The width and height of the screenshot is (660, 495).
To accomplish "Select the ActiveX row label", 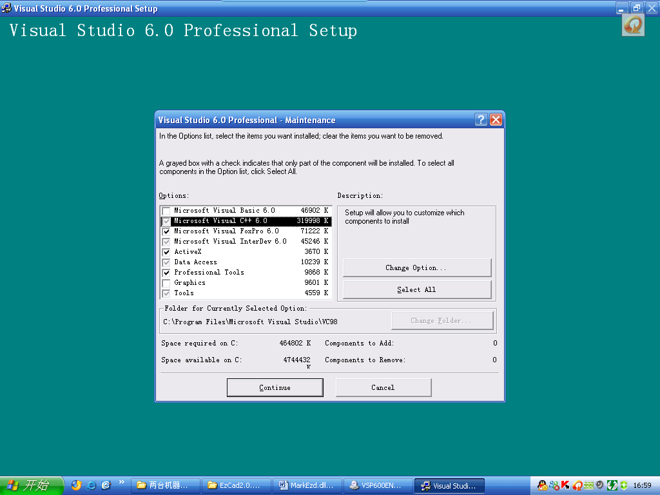I will tap(188, 252).
